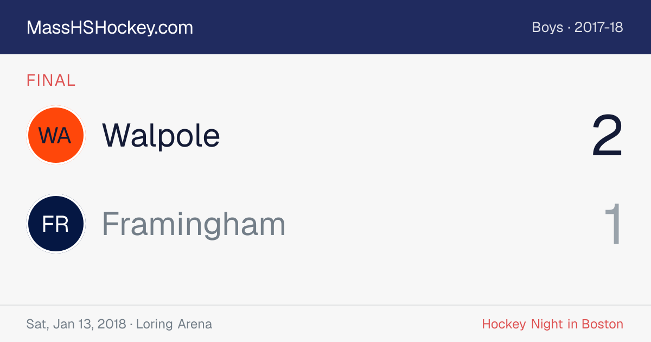Click the Walpole WA team logo
This screenshot has height=342, width=651.
(55, 135)
